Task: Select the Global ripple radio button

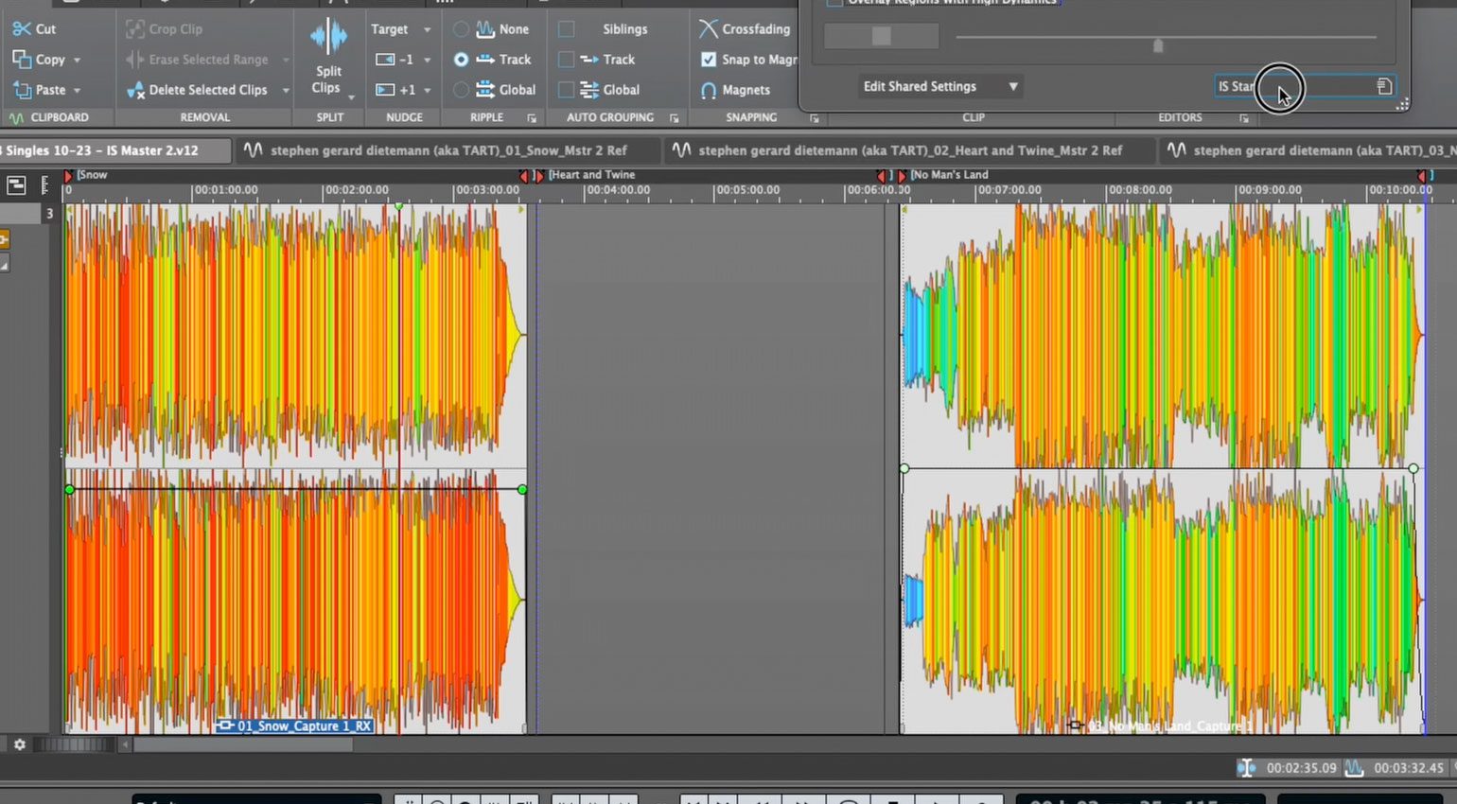Action: (x=461, y=90)
